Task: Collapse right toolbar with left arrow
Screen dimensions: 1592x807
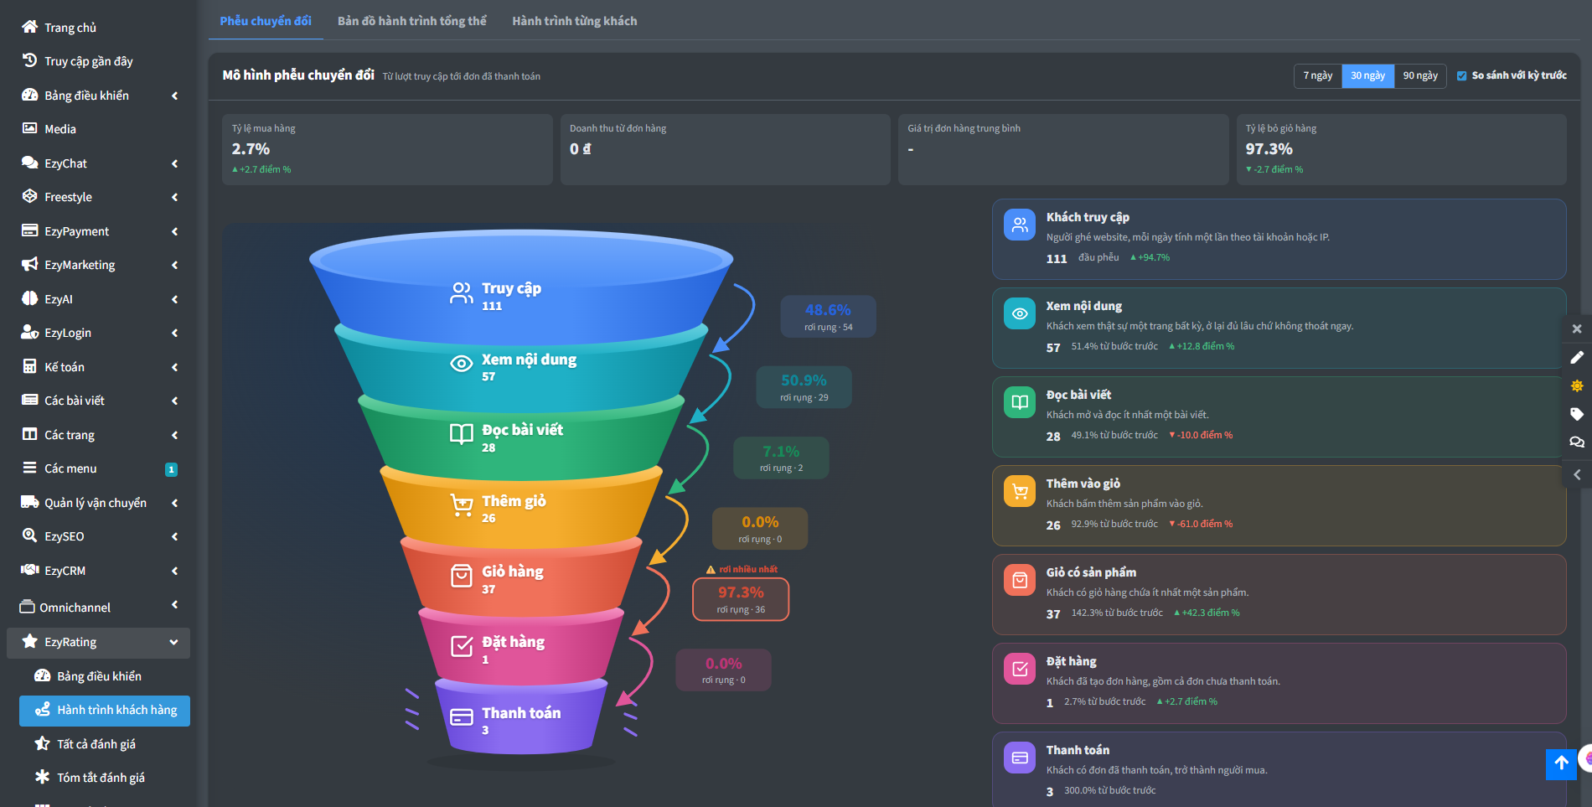Action: tap(1577, 474)
